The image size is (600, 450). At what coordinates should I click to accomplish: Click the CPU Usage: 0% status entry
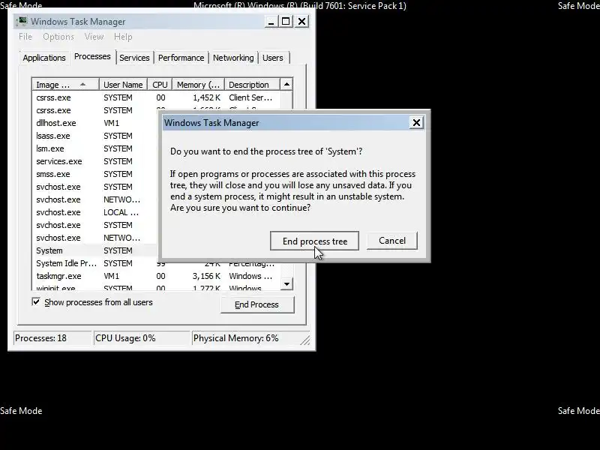coord(142,338)
